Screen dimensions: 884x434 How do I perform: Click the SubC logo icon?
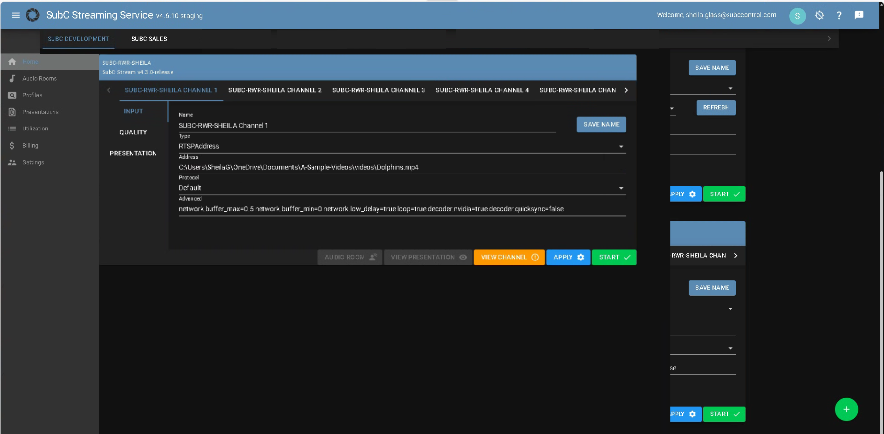(x=33, y=15)
